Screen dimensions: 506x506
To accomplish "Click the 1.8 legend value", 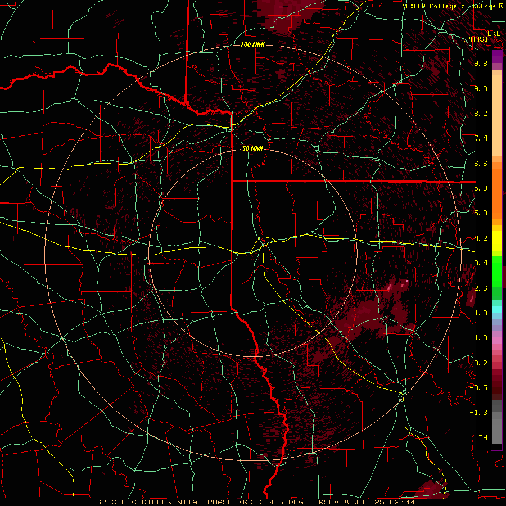I will [x=481, y=313].
